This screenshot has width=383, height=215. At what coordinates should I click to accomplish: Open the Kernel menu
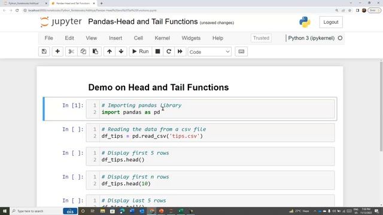[162, 38]
